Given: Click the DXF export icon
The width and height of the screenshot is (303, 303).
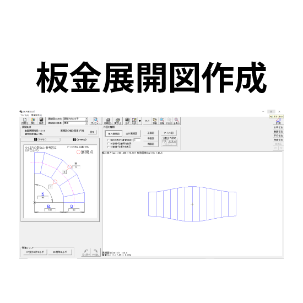Looking at the screenshot, I should 127,121.
